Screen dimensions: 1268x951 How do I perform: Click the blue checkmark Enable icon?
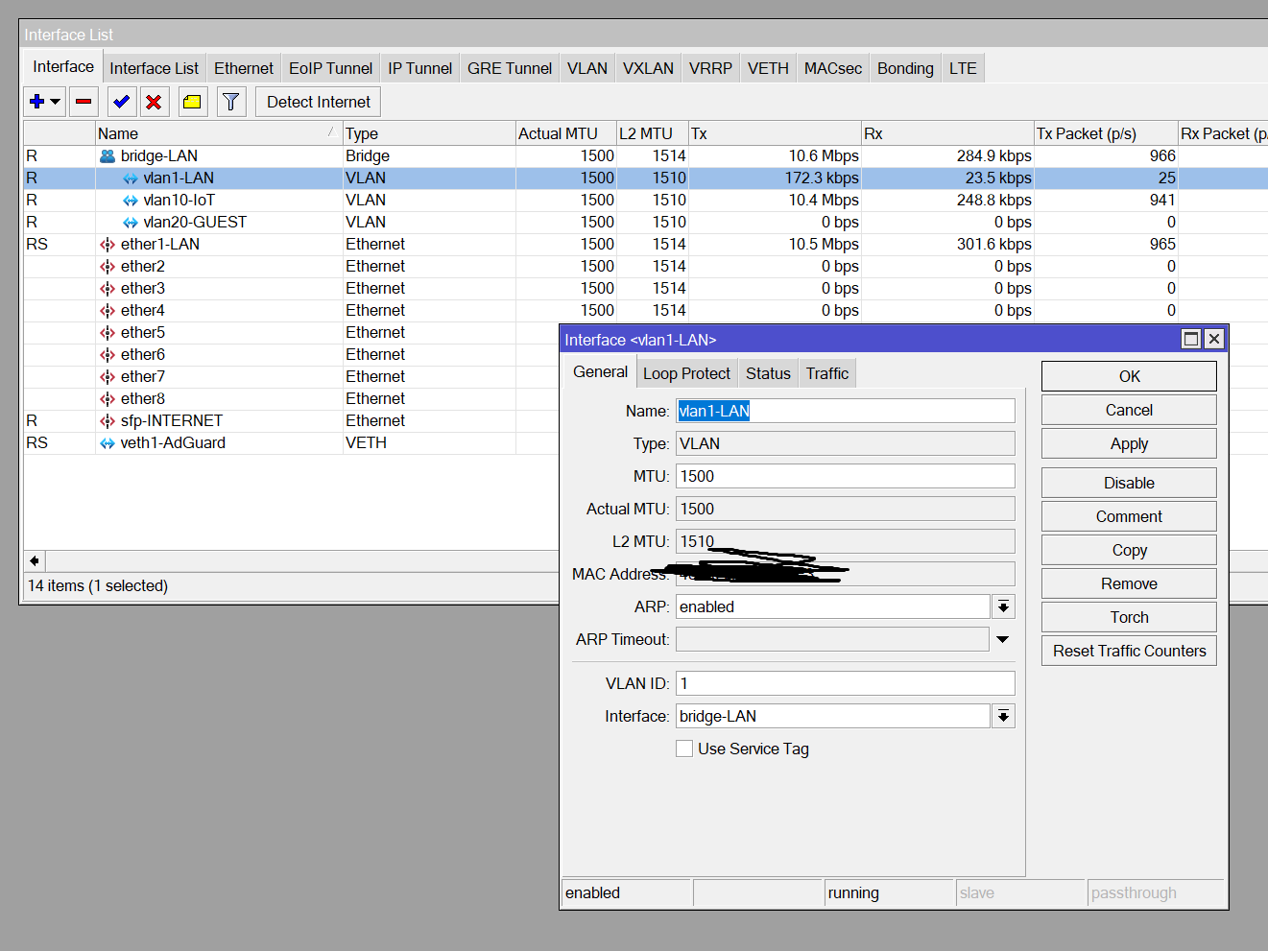122,102
